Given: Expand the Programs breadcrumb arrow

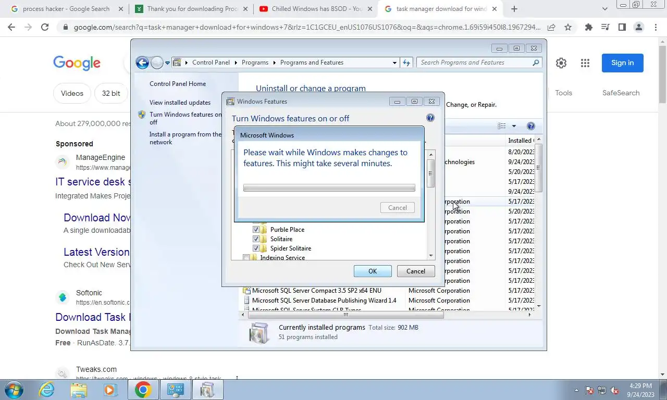Looking at the screenshot, I should (x=274, y=63).
